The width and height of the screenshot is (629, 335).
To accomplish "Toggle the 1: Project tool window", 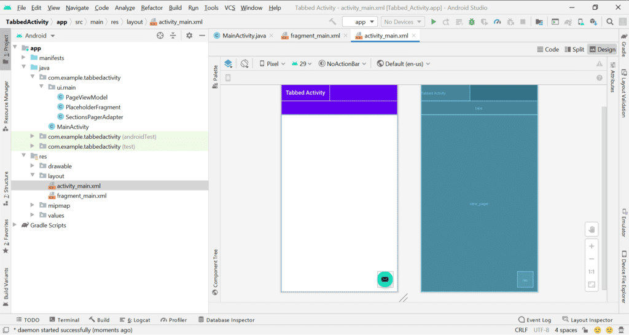I will (6, 50).
